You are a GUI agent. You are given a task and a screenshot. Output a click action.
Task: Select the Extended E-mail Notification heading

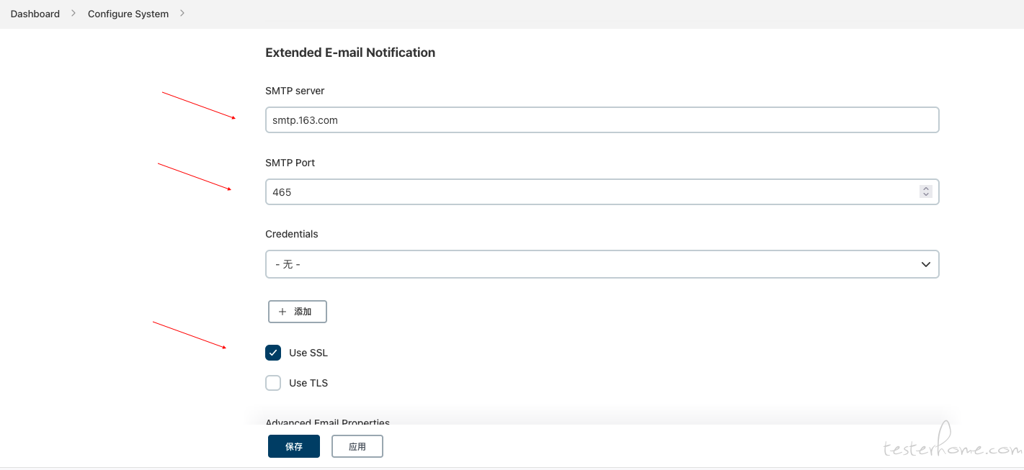click(x=350, y=53)
